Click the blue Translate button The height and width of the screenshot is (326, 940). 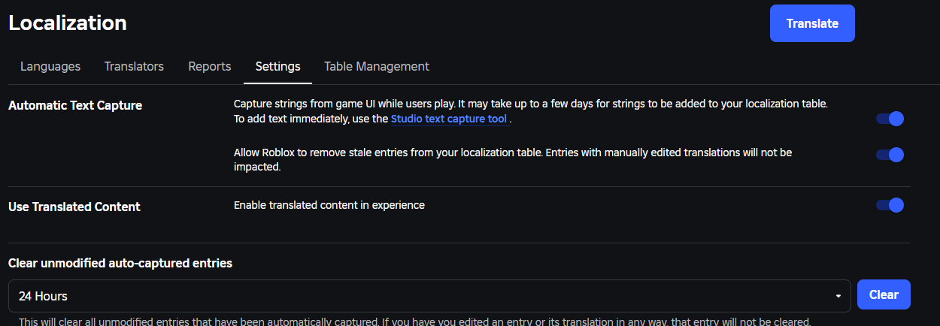[812, 23]
